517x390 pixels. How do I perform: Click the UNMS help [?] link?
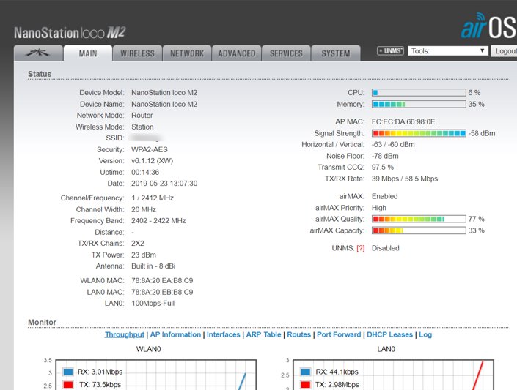(x=361, y=248)
